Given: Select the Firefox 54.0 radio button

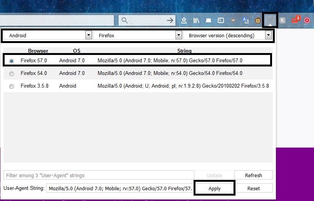Looking at the screenshot, I should 12,74.
